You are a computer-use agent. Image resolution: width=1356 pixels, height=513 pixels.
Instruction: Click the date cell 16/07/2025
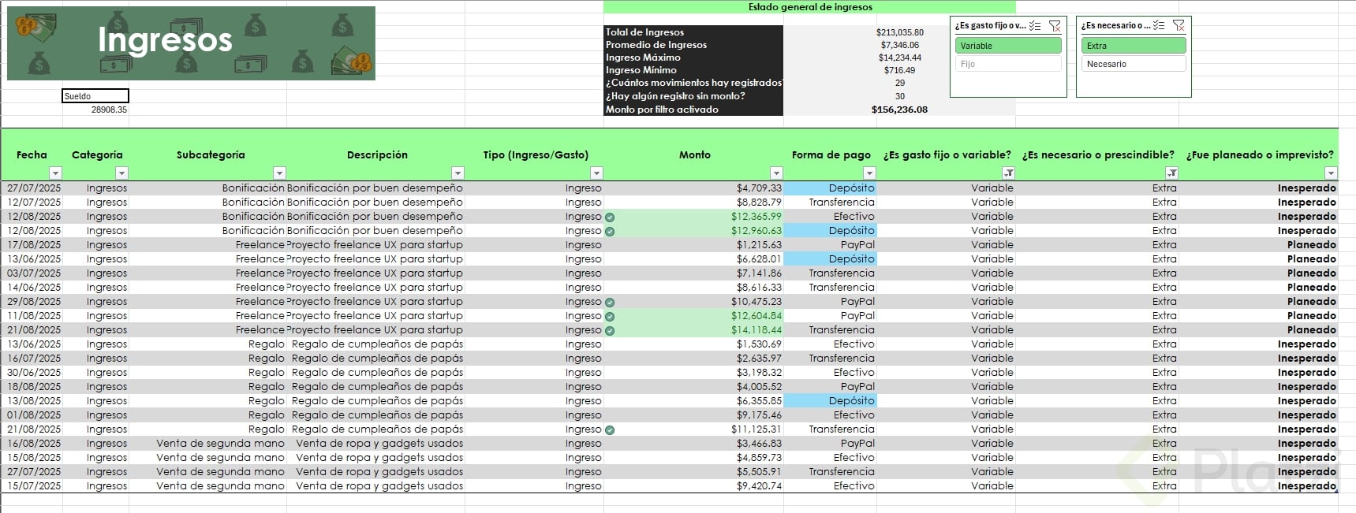[32, 359]
